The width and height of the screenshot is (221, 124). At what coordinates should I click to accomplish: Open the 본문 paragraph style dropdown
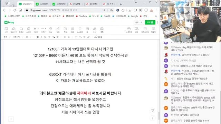[7, 37]
